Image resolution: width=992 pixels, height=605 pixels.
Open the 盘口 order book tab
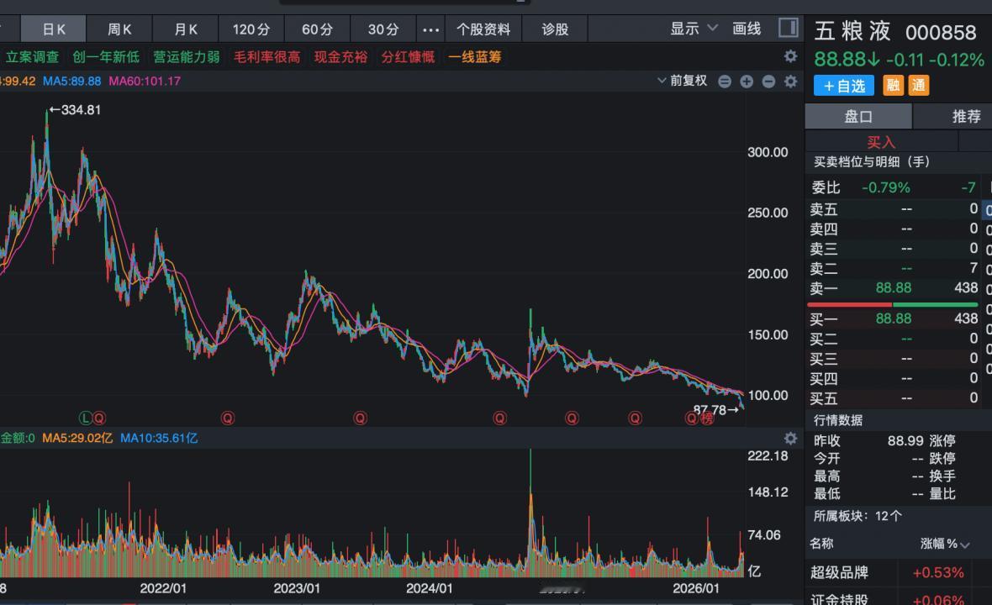[x=858, y=116]
